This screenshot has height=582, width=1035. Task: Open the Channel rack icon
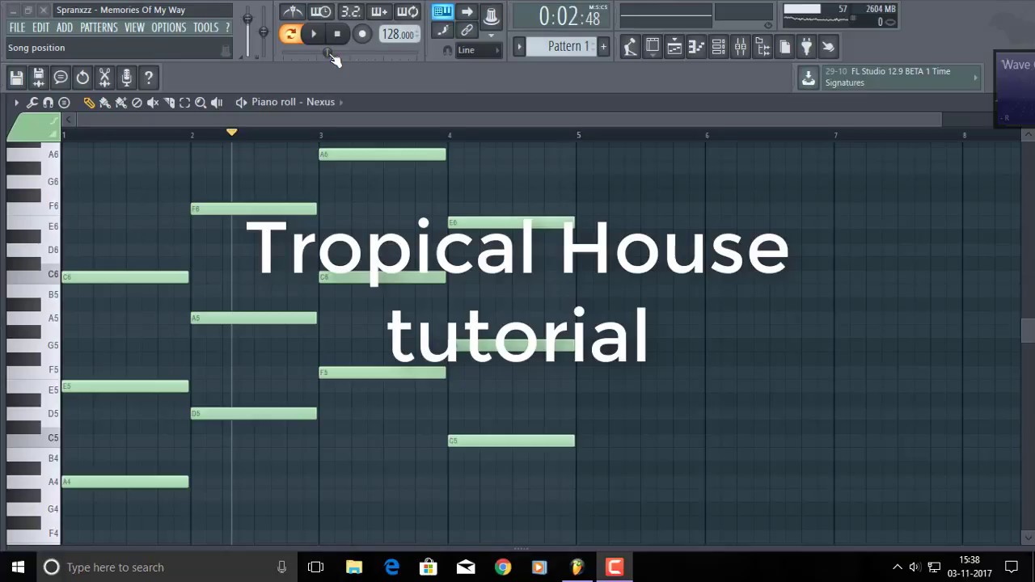coord(718,47)
